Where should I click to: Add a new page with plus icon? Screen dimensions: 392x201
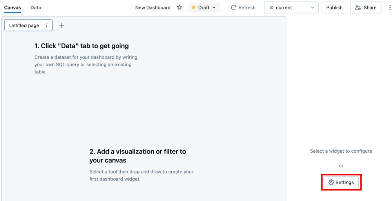(x=61, y=26)
